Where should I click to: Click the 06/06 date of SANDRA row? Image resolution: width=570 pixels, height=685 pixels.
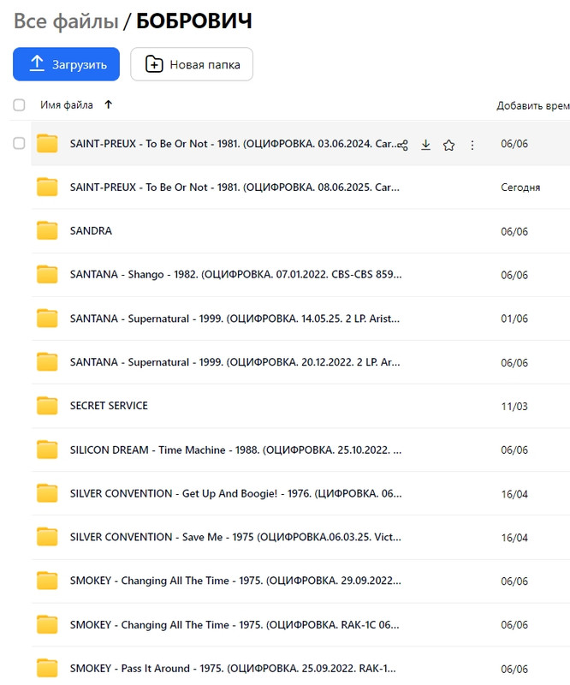(514, 231)
